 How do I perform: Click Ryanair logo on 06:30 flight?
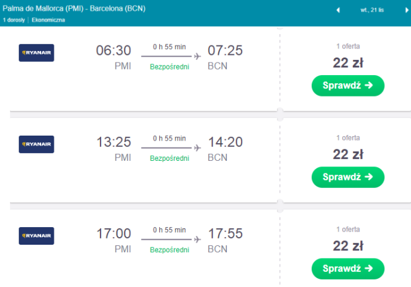tap(37, 52)
